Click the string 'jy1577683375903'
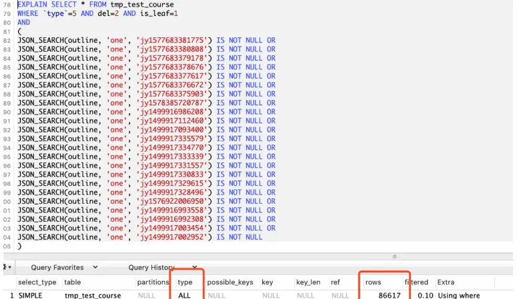The image size is (517, 299). click(x=172, y=94)
